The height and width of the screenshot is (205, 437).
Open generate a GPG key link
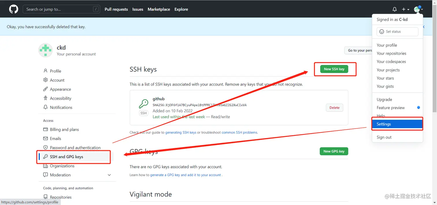click(x=186, y=175)
